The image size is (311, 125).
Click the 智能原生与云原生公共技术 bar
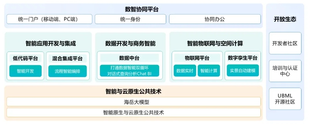coord(133,112)
